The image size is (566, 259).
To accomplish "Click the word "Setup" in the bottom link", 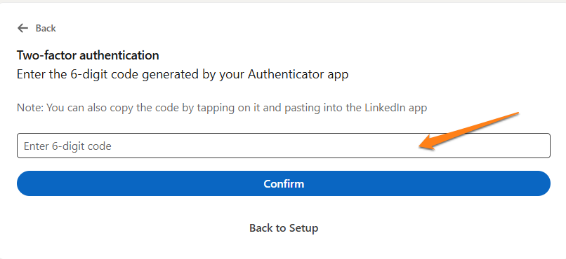I will point(303,228).
